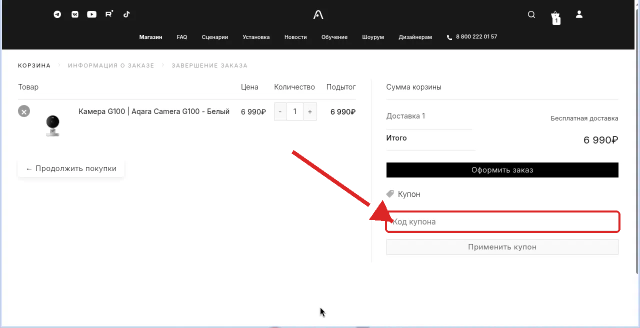Select the Корзина breadcrumb step
640x328 pixels.
[34, 65]
